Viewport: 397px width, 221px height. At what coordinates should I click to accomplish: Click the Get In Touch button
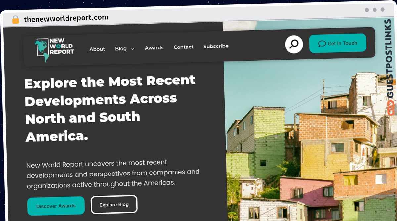[x=337, y=43]
